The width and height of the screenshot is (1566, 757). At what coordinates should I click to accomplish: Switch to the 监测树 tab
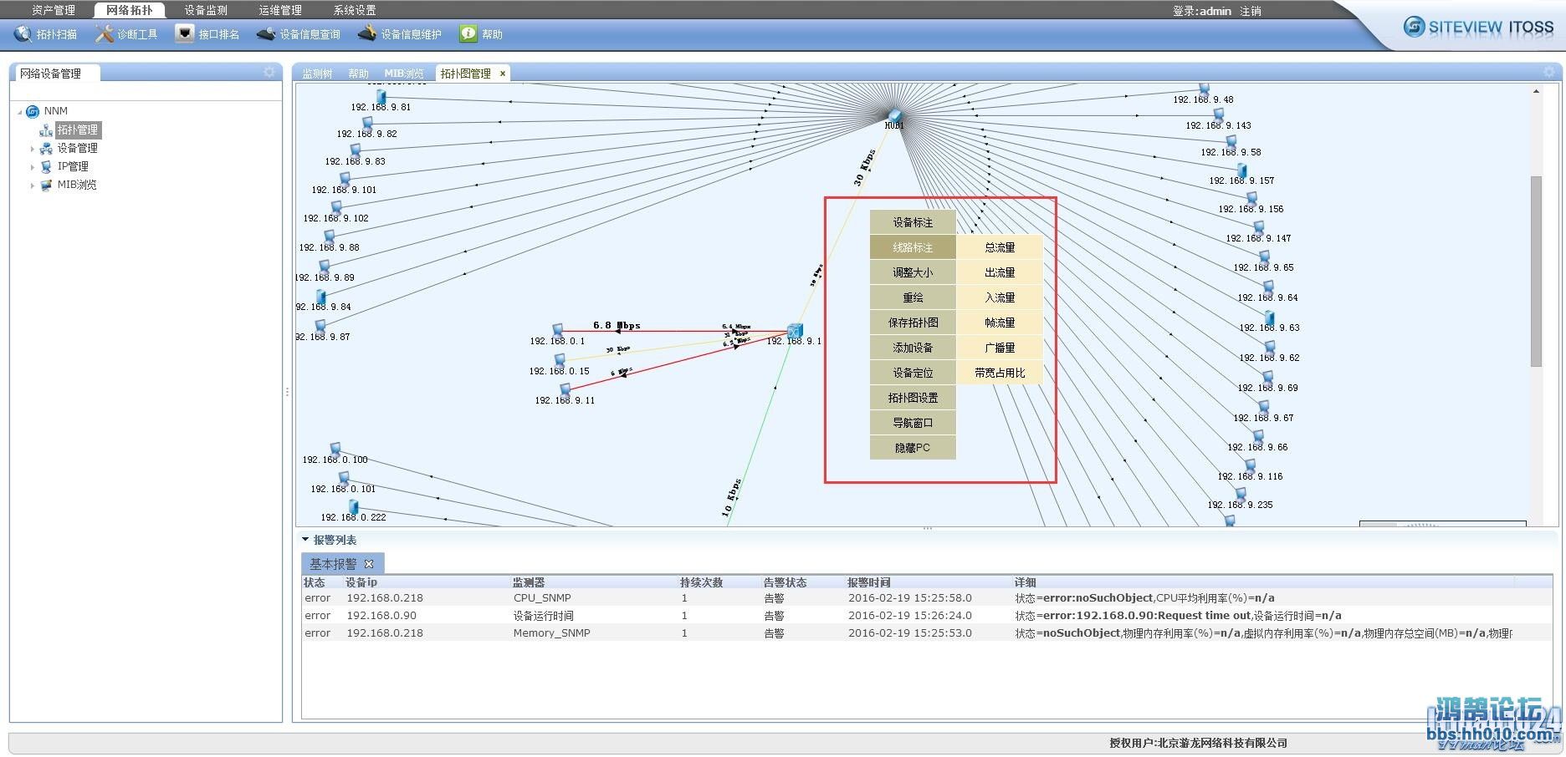[317, 74]
